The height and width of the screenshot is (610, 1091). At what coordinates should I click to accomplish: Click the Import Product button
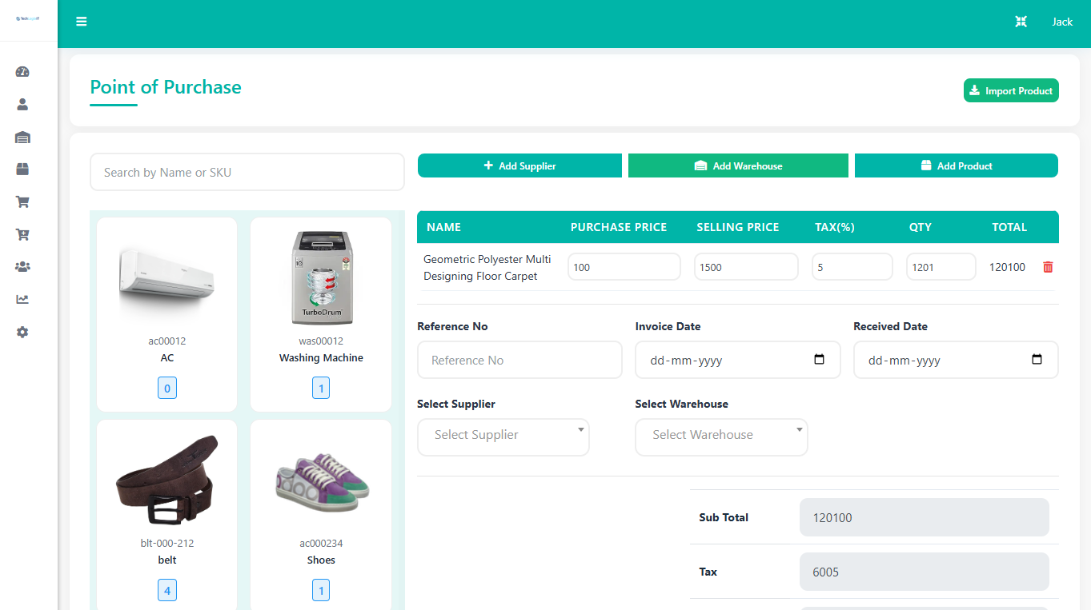1011,91
